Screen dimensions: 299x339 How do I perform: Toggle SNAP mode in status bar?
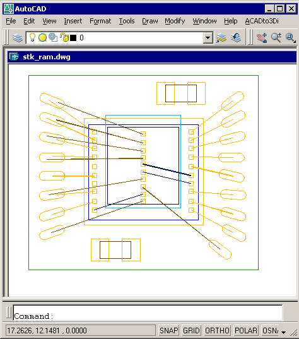(x=168, y=330)
